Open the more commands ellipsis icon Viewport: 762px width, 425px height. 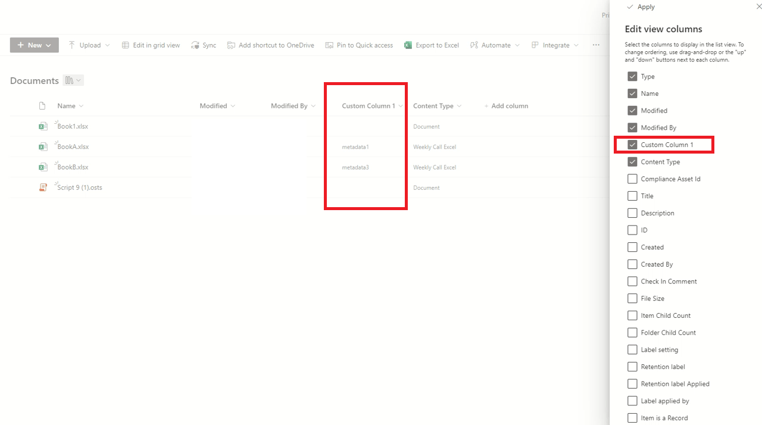click(x=595, y=45)
